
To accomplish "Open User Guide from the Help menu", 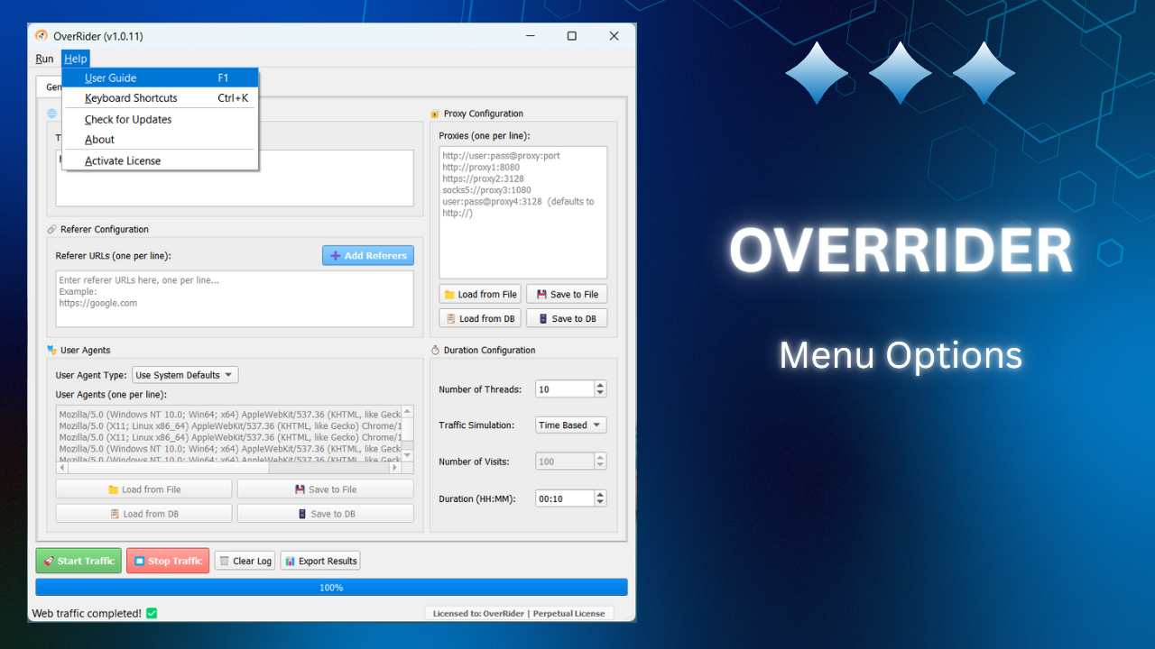I will pyautogui.click(x=161, y=78).
